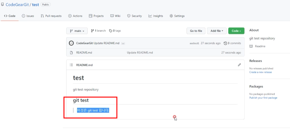Click the Go to file button
The image size is (290, 133).
point(196,31)
